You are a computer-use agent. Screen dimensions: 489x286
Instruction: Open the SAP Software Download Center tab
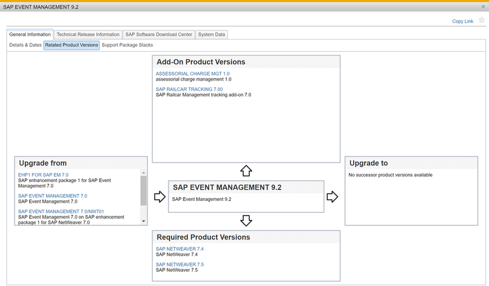[x=158, y=35]
